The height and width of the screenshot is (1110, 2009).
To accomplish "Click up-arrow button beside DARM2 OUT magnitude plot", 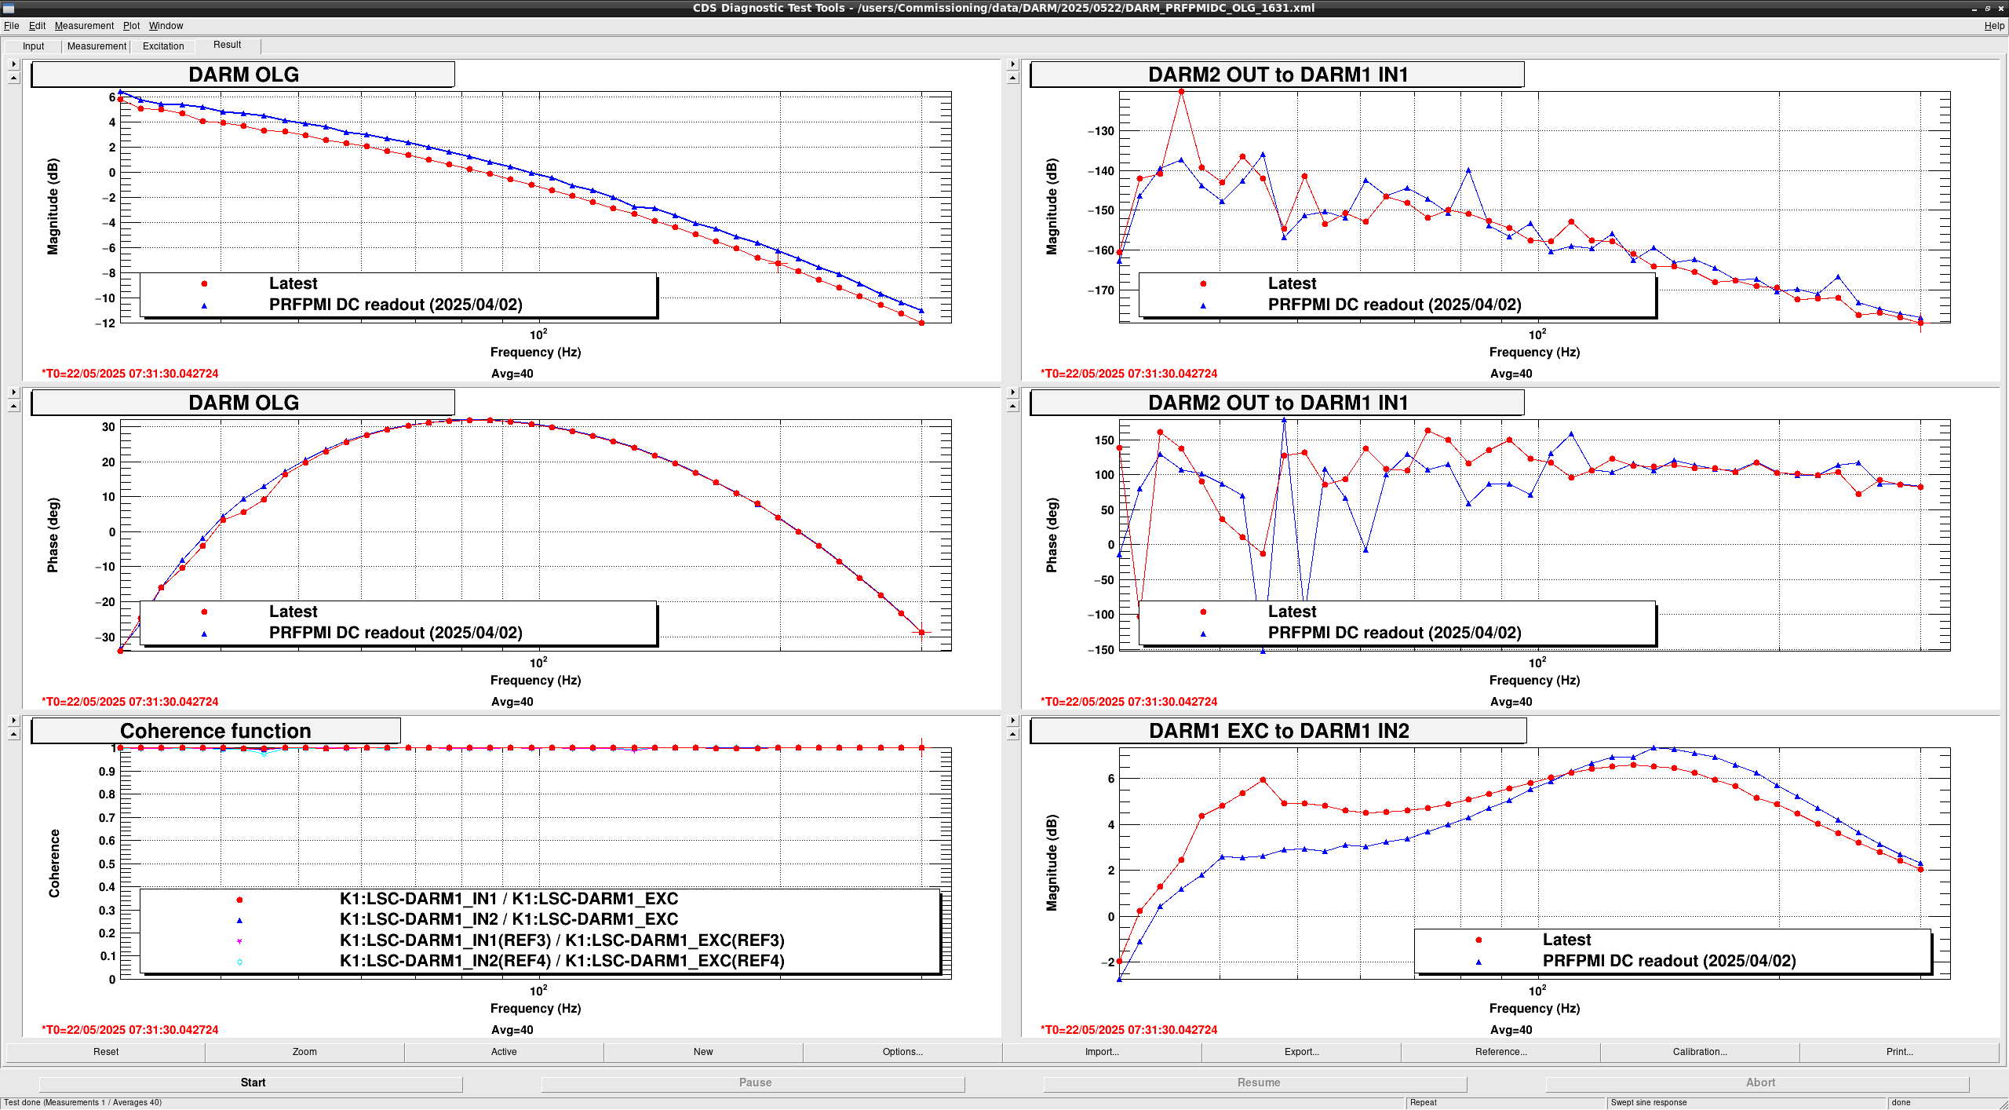I will pos(1012,78).
